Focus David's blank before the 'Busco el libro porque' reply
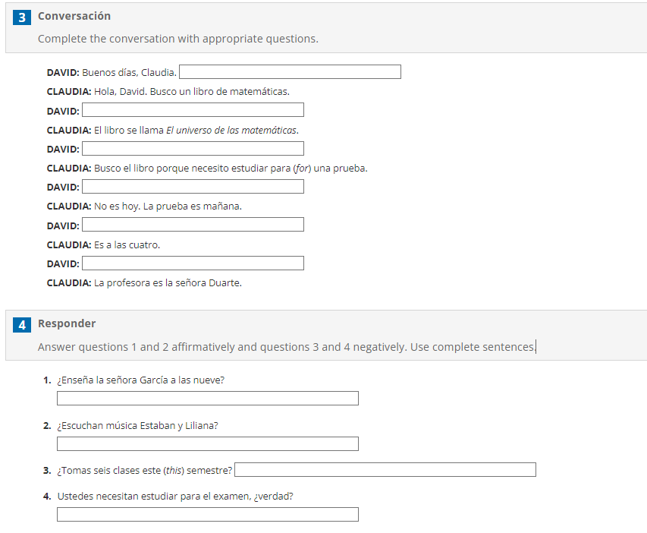The width and height of the screenshot is (647, 533). point(193,148)
